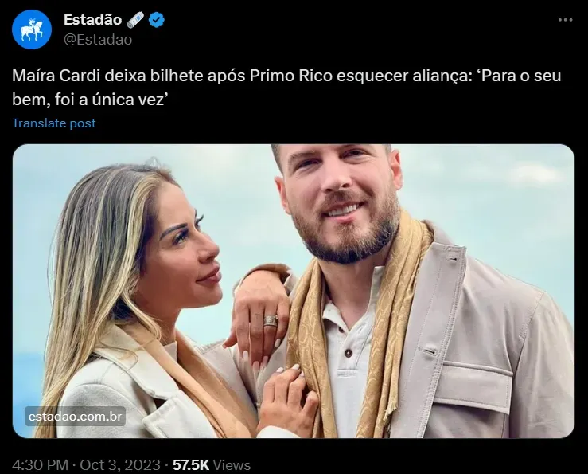The width and height of the screenshot is (588, 474).
Task: Click the Oct 3, 2023 date
Action: coord(120,465)
